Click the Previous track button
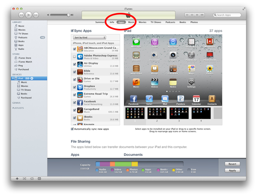The height and width of the screenshot is (196, 257). click(x=21, y=15)
